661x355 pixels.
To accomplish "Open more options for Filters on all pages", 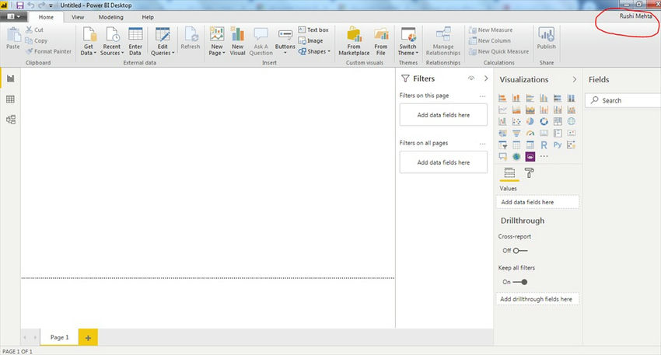I will click(x=482, y=144).
